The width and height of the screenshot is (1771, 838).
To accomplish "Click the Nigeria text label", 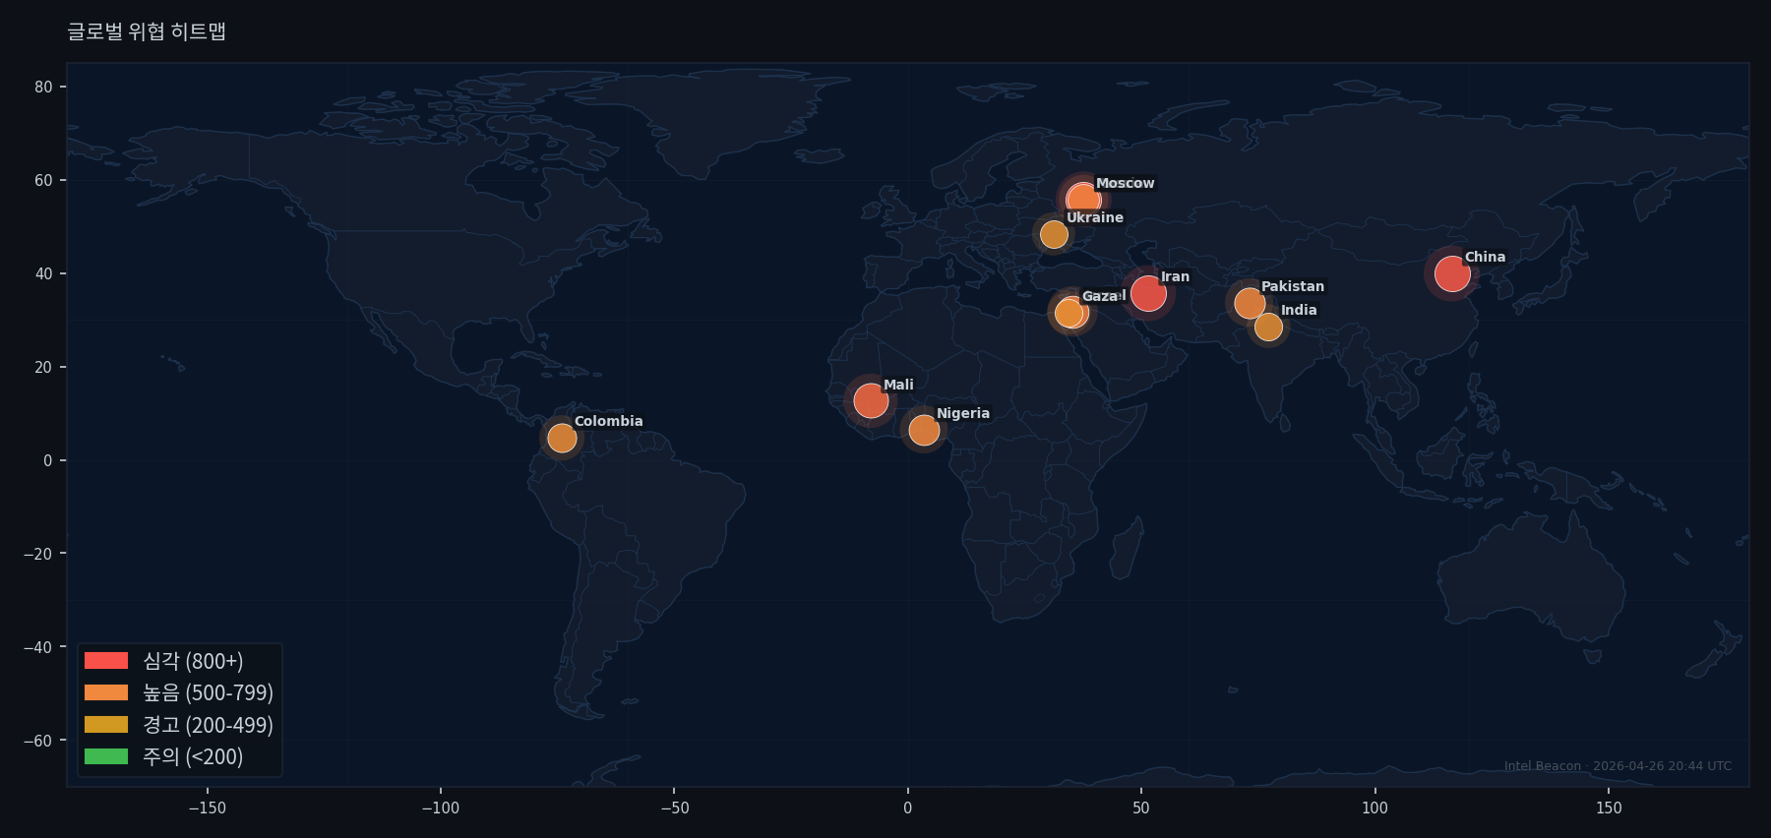I will click(963, 413).
